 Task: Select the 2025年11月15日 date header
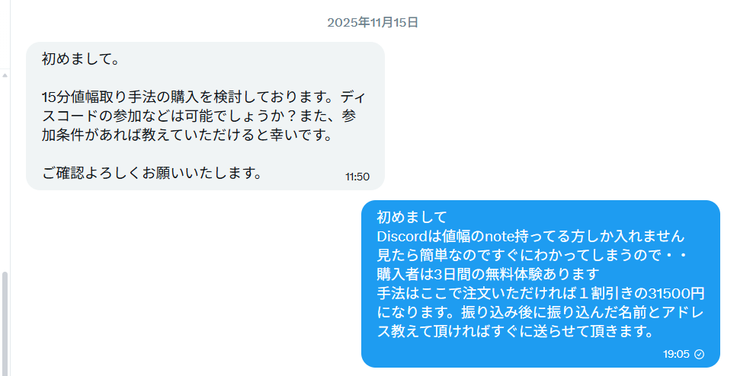[x=373, y=23]
